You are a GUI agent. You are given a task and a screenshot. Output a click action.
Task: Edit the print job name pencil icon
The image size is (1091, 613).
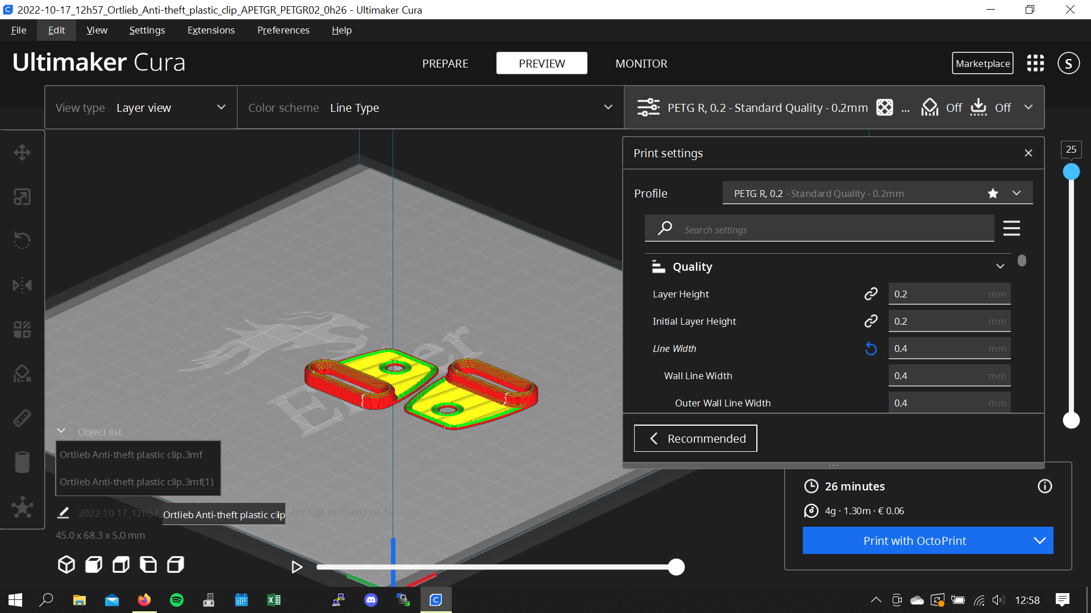(x=64, y=513)
